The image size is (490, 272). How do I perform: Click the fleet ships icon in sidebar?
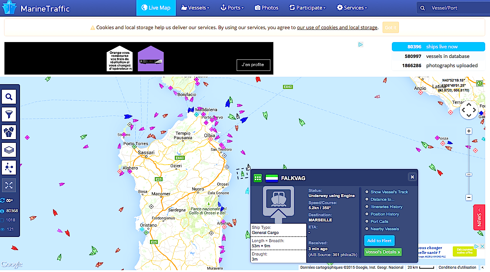pos(9,132)
